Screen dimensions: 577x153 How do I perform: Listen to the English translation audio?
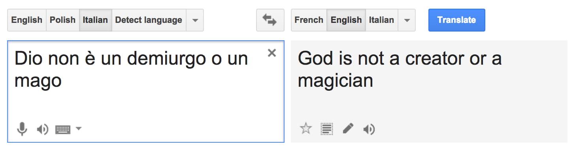pyautogui.click(x=369, y=129)
